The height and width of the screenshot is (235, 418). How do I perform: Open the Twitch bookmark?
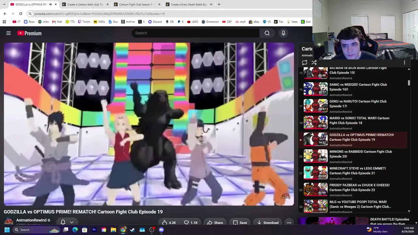pos(84,22)
